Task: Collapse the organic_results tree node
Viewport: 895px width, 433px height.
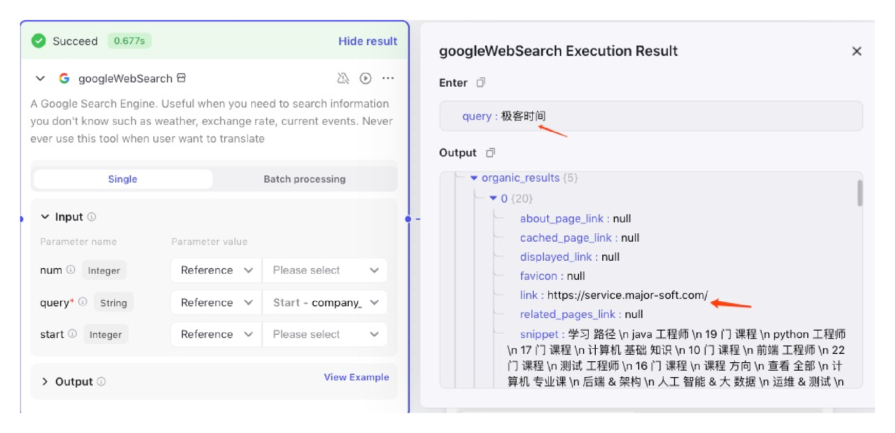Action: 474,178
